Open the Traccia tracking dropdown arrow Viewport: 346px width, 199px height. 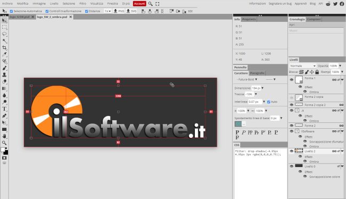pyautogui.click(x=256, y=94)
